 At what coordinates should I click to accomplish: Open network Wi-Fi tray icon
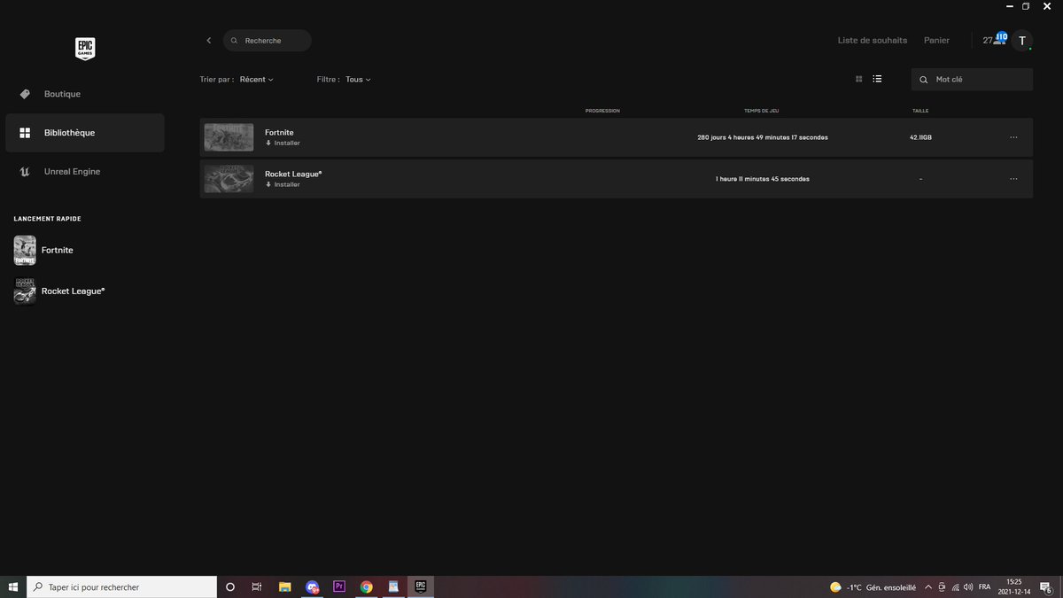pyautogui.click(x=956, y=587)
